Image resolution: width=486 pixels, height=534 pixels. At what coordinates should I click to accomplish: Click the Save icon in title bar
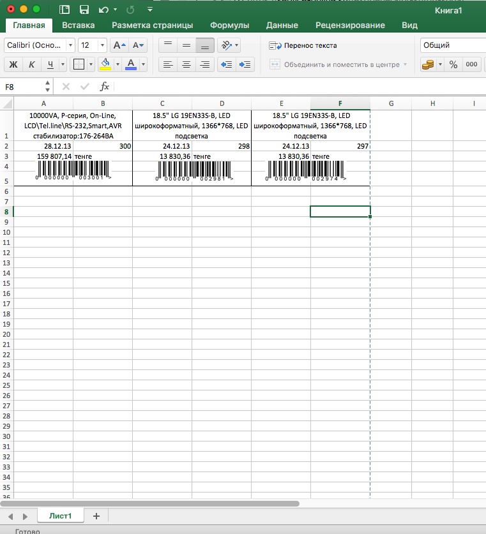[x=84, y=10]
